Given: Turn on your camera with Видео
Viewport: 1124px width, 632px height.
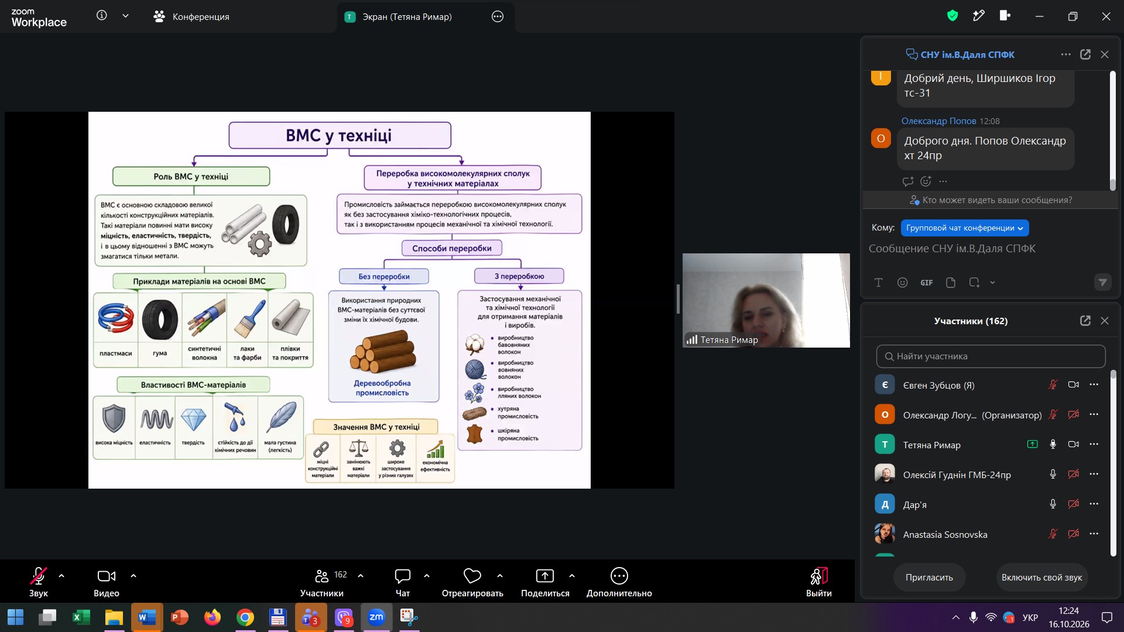Looking at the screenshot, I should 107,582.
